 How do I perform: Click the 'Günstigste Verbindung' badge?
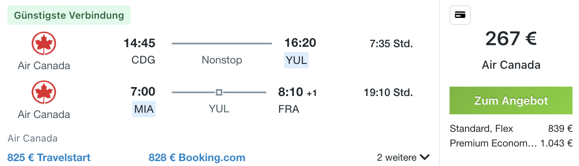pos(69,15)
